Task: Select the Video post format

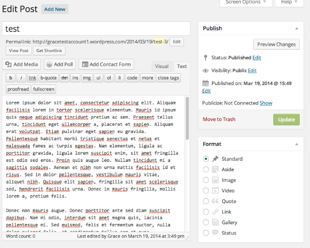Action: tap(207, 191)
